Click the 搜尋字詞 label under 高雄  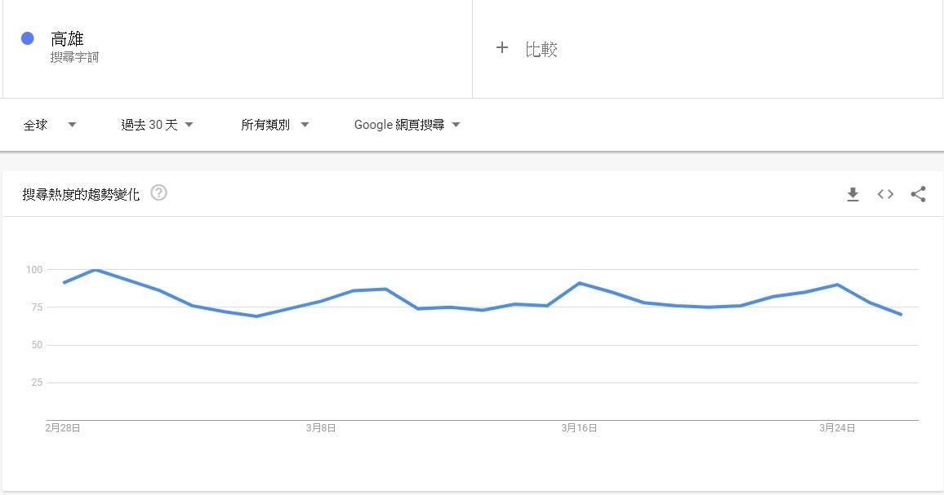point(74,57)
